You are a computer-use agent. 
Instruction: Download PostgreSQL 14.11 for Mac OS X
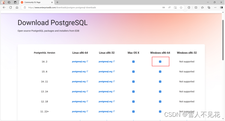(133, 82)
